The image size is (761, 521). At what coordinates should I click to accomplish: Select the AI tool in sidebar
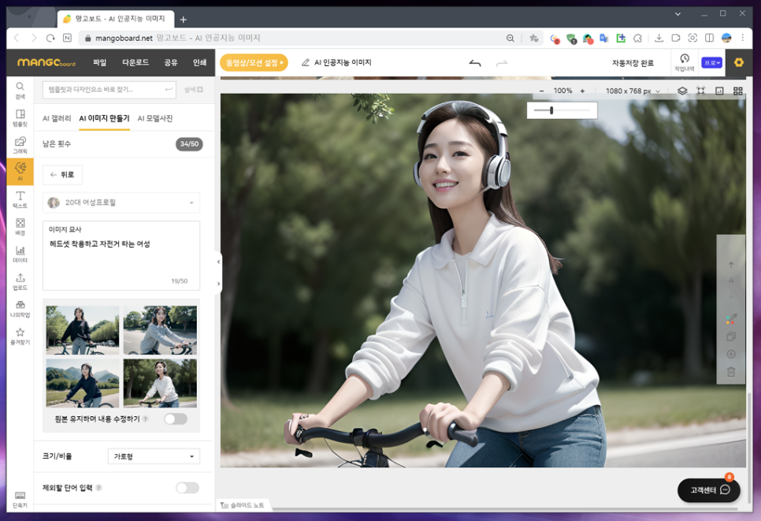coord(20,171)
